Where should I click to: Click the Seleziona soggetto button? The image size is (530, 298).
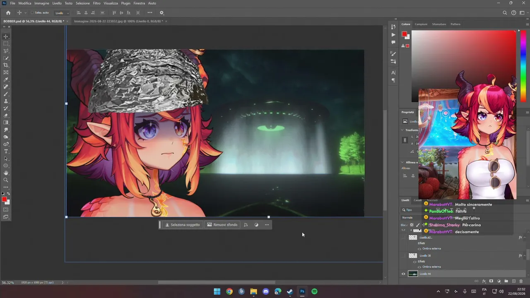click(183, 225)
